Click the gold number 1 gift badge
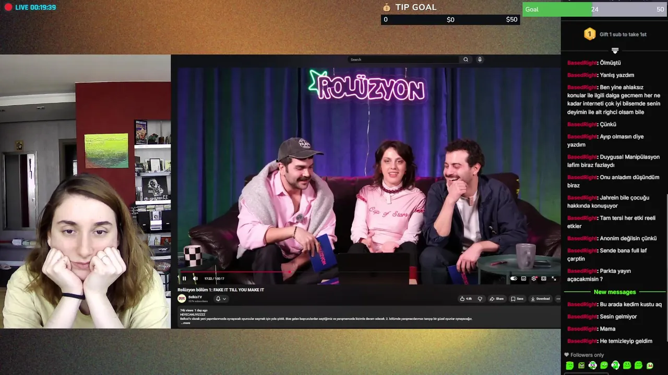Image resolution: width=668 pixels, height=375 pixels. pyautogui.click(x=590, y=34)
